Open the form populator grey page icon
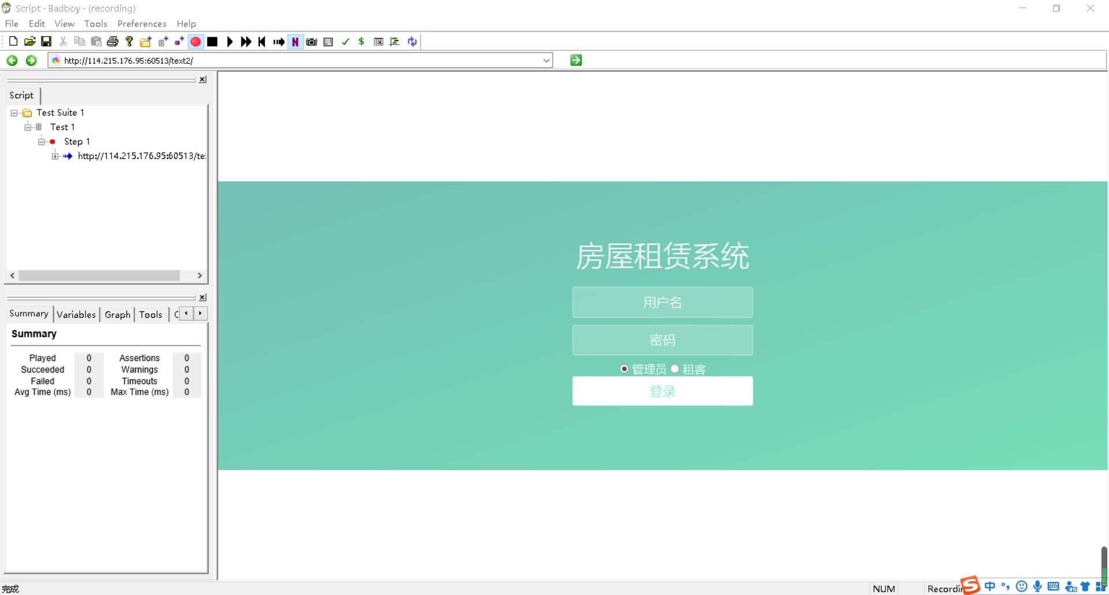 point(328,42)
